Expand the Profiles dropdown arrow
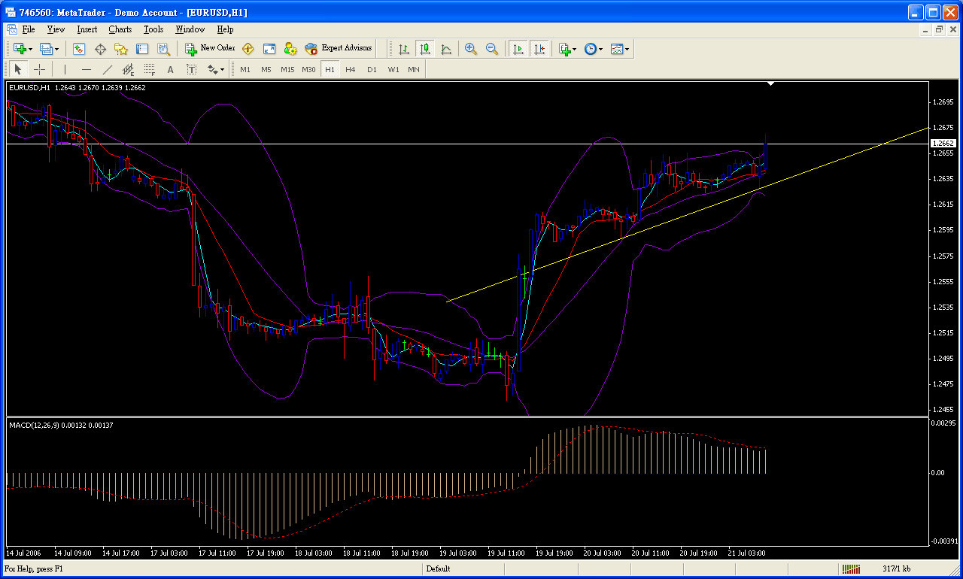This screenshot has width=963, height=579. [x=56, y=49]
